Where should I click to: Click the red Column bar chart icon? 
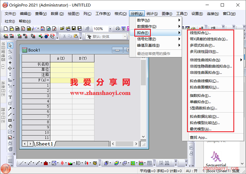click(46, 163)
